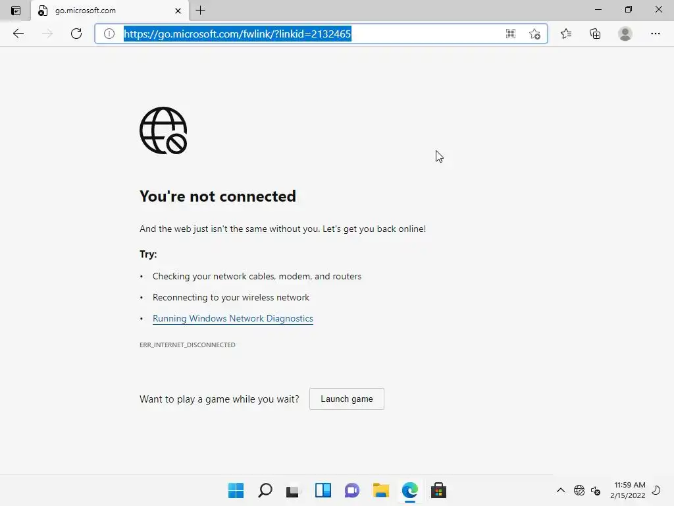
Task: Select the go.microsoft.com tab
Action: pyautogui.click(x=110, y=11)
